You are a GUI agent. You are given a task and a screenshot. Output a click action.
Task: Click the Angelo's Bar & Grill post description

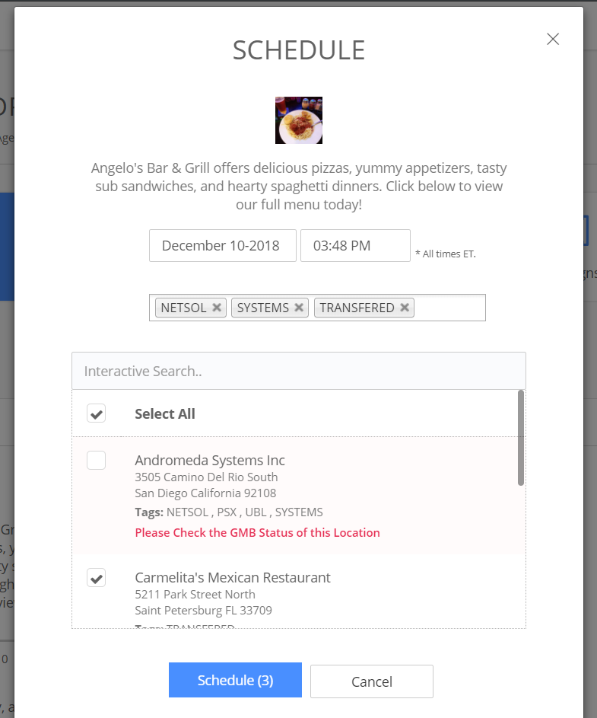(x=299, y=186)
